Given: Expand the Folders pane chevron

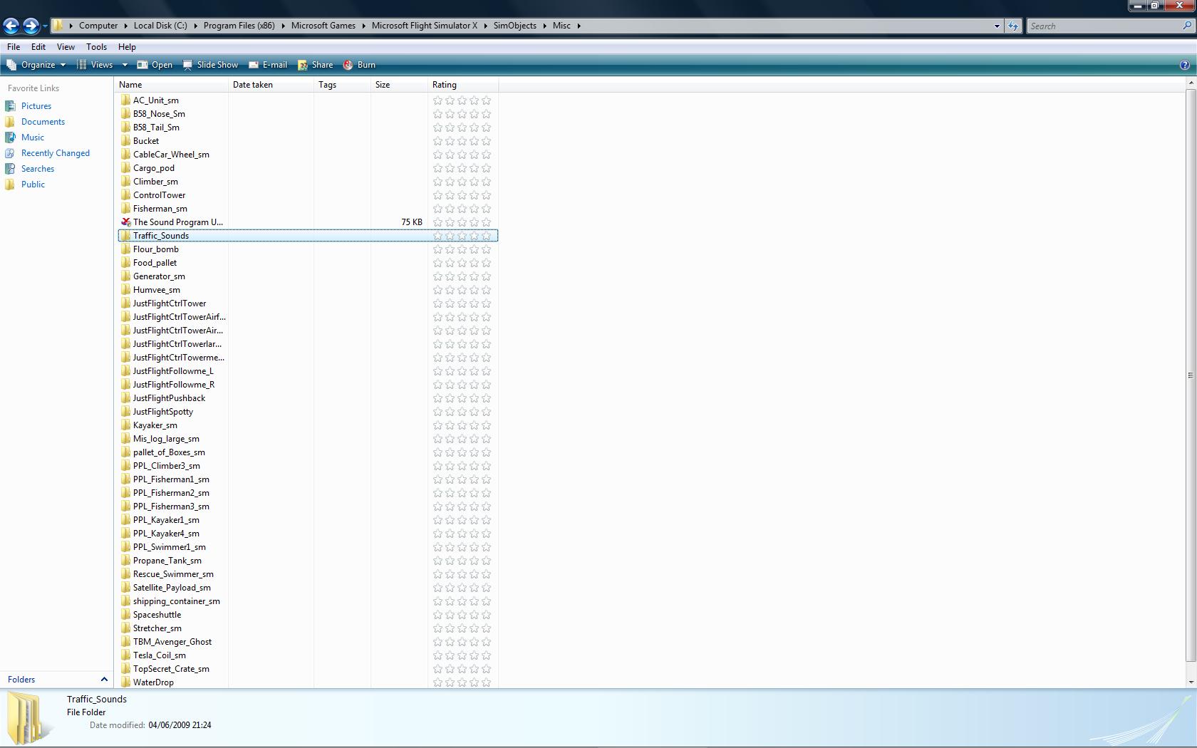Looking at the screenshot, I should [104, 680].
